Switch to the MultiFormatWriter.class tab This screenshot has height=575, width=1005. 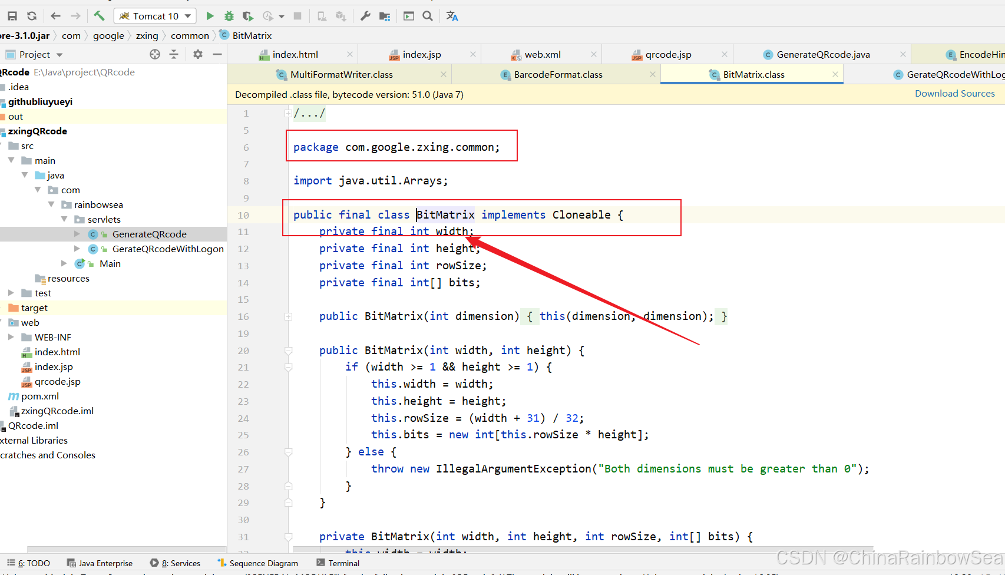click(x=341, y=74)
